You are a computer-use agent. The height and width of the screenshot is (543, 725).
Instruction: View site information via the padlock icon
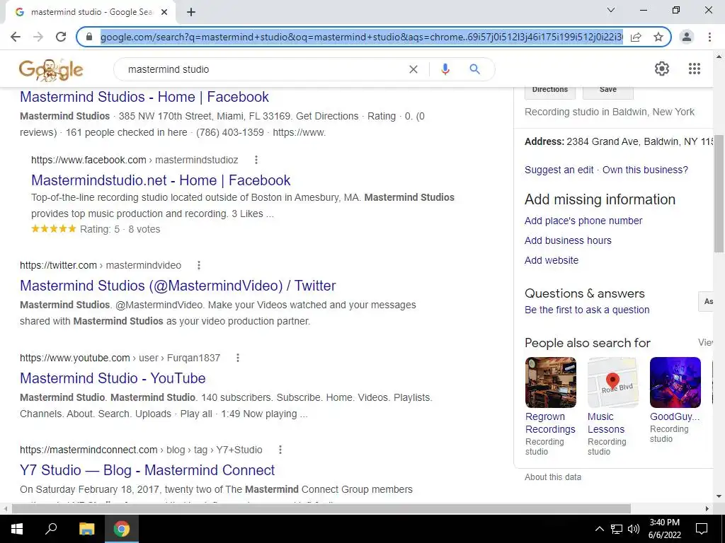89,37
